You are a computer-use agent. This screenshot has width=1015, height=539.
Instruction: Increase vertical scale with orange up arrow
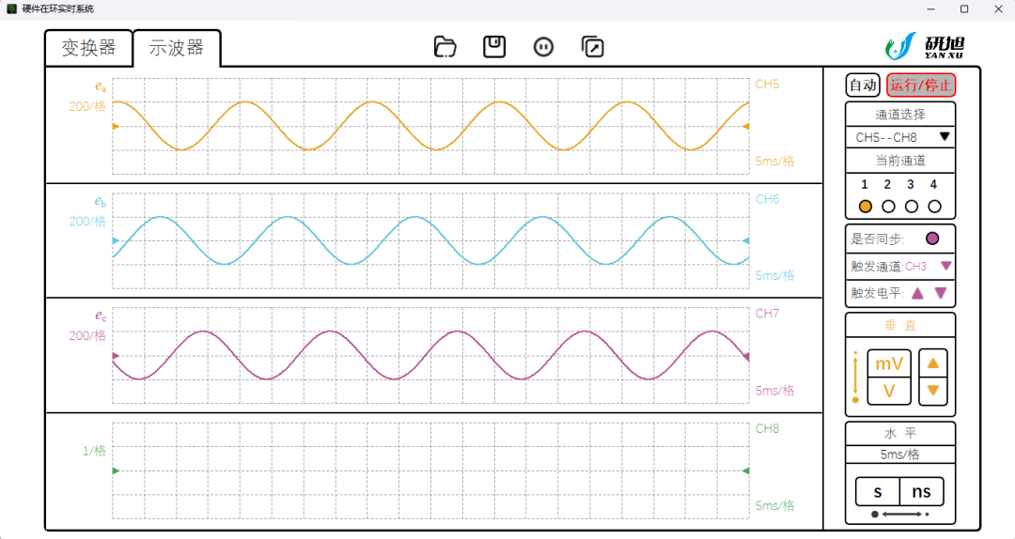coord(933,363)
